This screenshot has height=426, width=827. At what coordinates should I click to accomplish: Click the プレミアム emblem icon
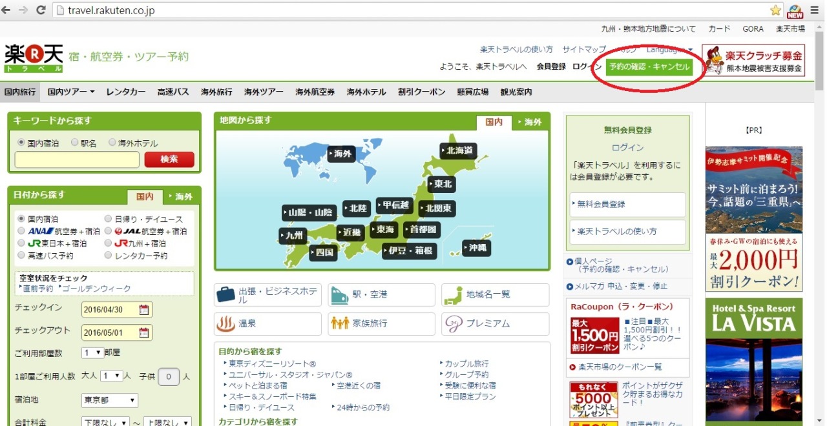coord(454,323)
